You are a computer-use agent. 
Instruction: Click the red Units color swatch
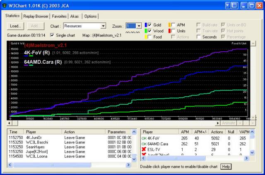(169, 31)
